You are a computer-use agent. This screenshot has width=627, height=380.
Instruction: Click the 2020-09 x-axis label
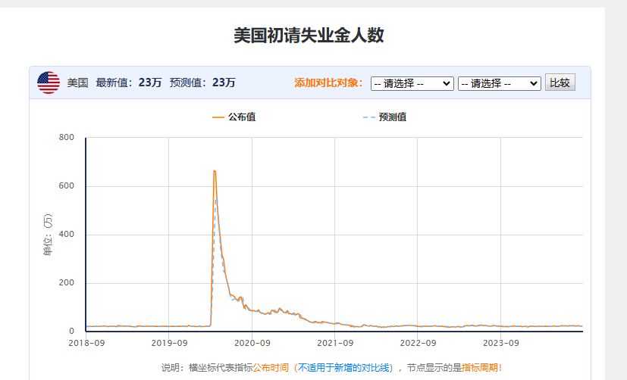pos(252,343)
